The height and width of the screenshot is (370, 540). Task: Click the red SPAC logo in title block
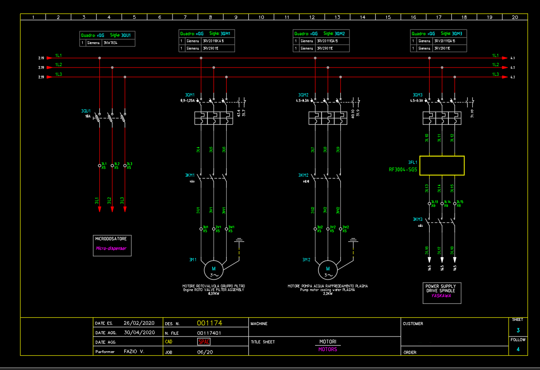tap(204, 342)
